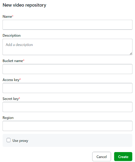Click the Access key label
Image resolution: width=135 pixels, height=162 pixels.
tap(11, 80)
